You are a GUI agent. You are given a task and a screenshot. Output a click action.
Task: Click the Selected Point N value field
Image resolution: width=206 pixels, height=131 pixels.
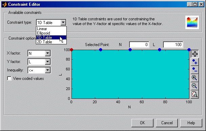click(139, 45)
